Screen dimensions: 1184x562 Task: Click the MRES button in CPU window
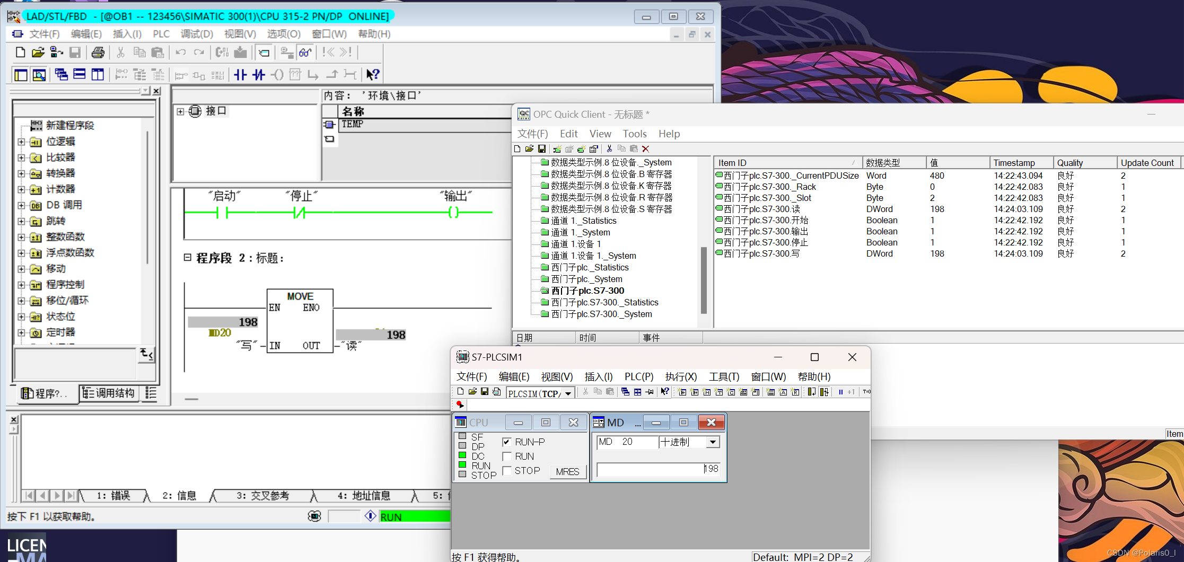(x=567, y=471)
